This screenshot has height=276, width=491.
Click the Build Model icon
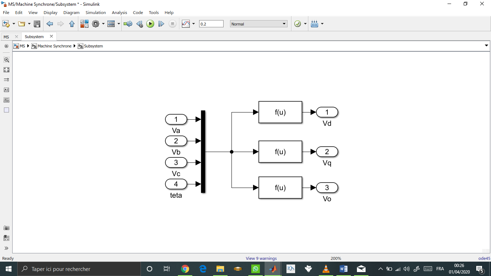coord(315,24)
